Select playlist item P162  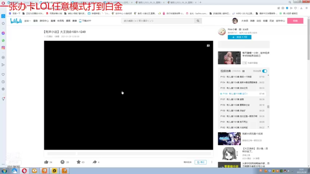pyautogui.click(x=242, y=128)
